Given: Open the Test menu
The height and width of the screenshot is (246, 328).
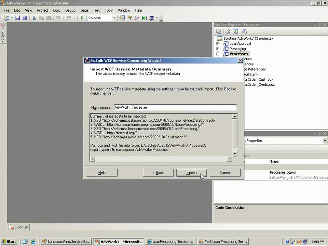Looking at the screenshot, I should tap(96, 10).
